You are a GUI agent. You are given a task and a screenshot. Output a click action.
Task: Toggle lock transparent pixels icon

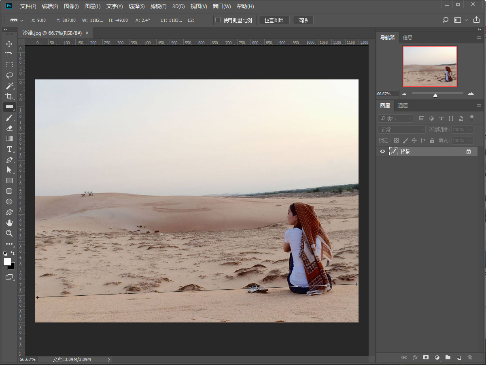click(396, 141)
